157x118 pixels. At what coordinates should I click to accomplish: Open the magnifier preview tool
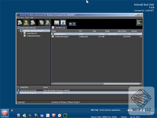(x=57, y=23)
